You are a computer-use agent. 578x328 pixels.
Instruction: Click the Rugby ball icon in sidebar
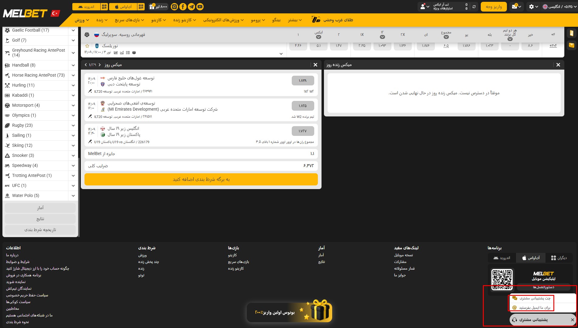coord(7,125)
